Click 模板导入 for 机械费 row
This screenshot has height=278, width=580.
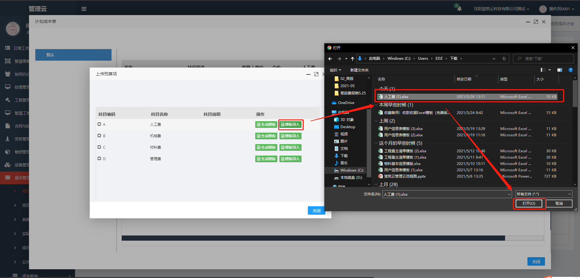[290, 136]
